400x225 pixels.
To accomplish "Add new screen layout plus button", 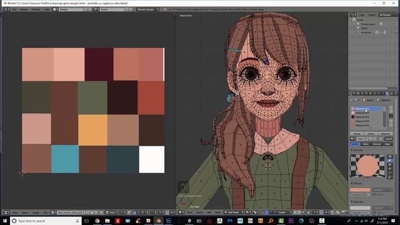I will coord(86,9).
